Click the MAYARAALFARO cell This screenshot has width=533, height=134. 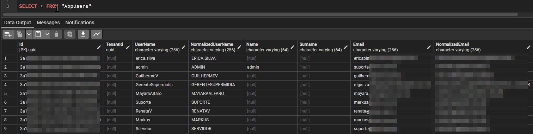click(x=216, y=94)
